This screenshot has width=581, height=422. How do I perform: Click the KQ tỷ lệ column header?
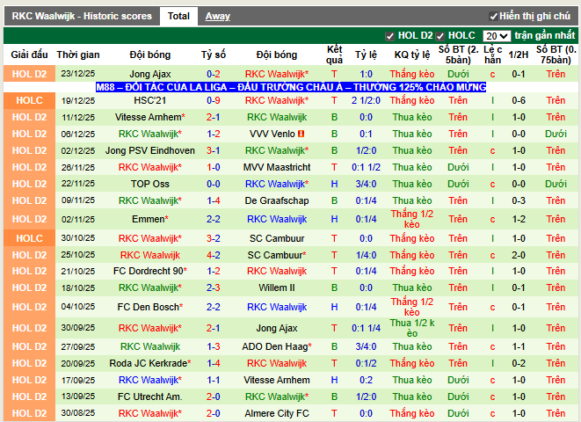[x=412, y=55]
